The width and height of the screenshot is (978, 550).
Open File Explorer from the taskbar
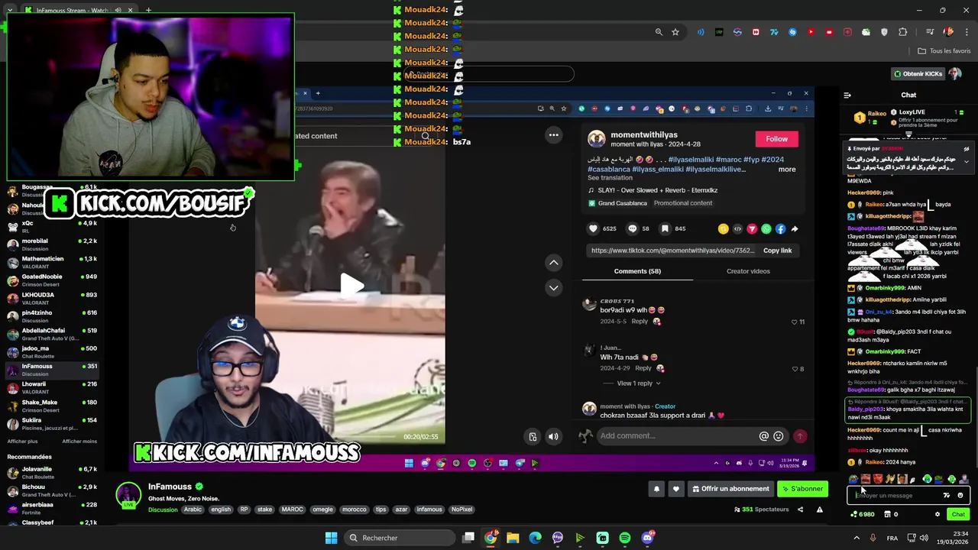pyautogui.click(x=513, y=538)
